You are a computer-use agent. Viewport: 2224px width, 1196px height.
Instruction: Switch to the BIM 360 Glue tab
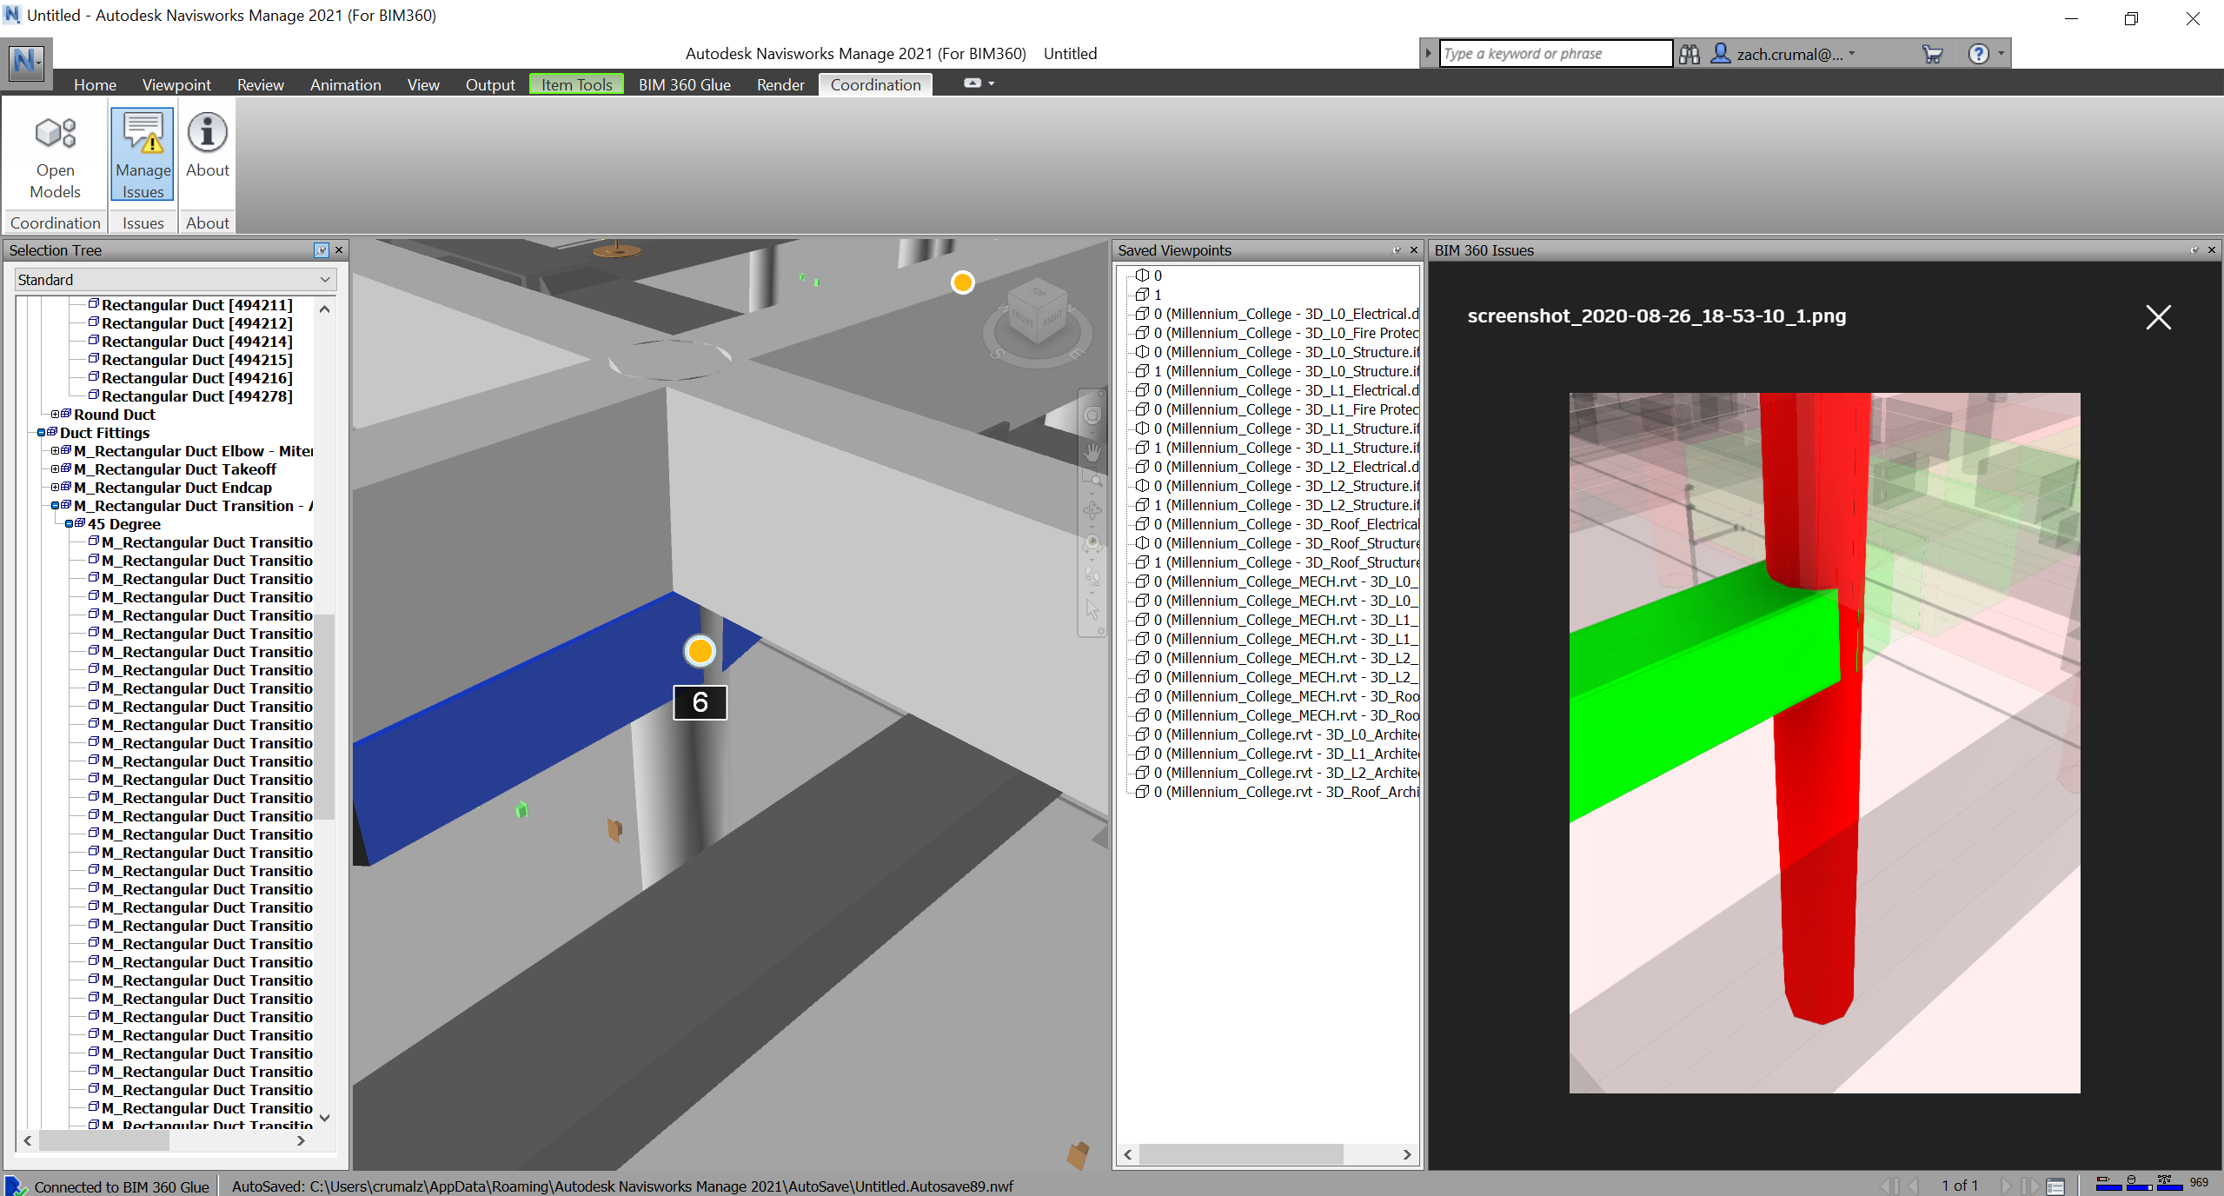[x=684, y=84]
